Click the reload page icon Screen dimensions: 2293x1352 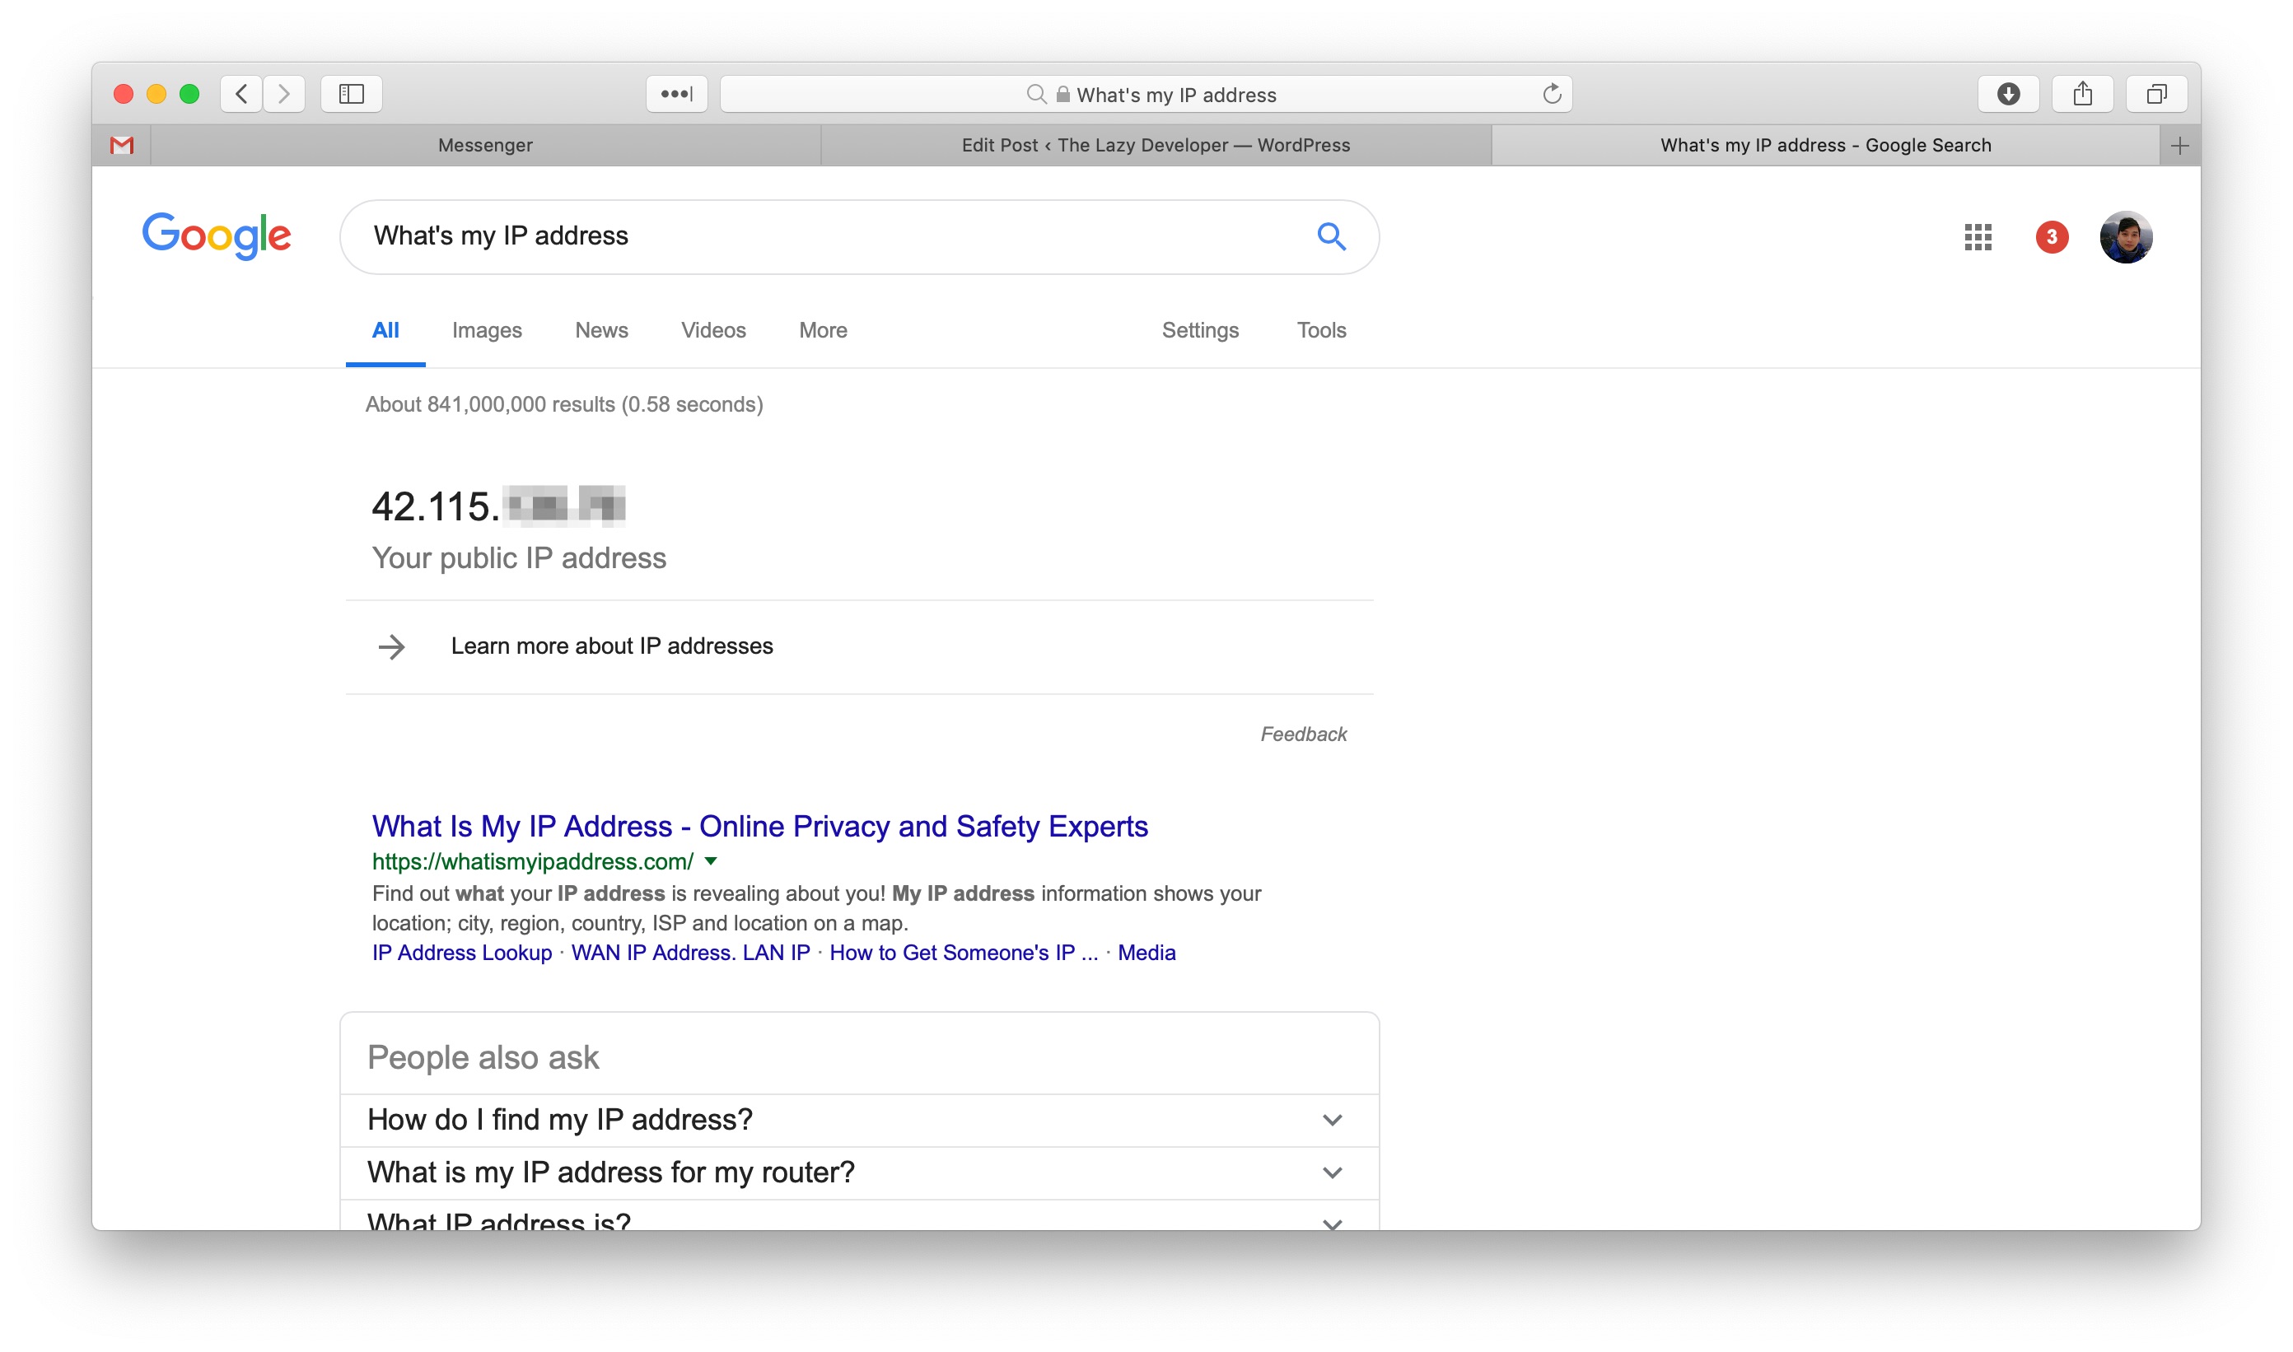pyautogui.click(x=1551, y=94)
